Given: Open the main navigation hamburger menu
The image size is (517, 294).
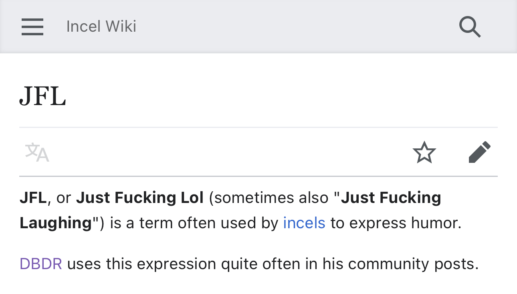Looking at the screenshot, I should 32,27.
